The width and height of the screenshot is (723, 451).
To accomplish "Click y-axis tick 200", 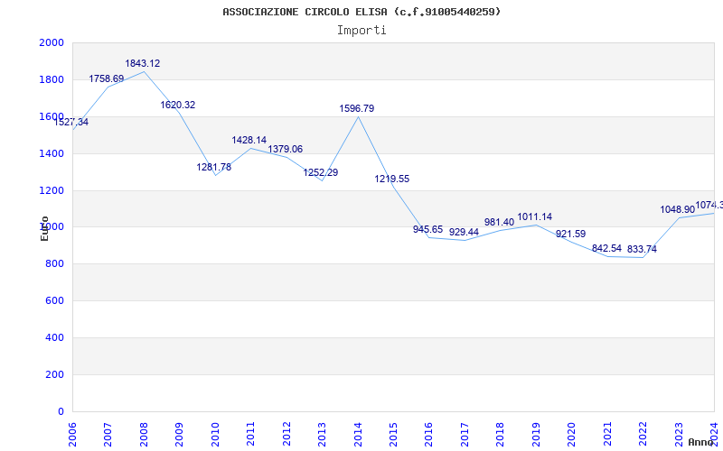I will pos(55,374).
